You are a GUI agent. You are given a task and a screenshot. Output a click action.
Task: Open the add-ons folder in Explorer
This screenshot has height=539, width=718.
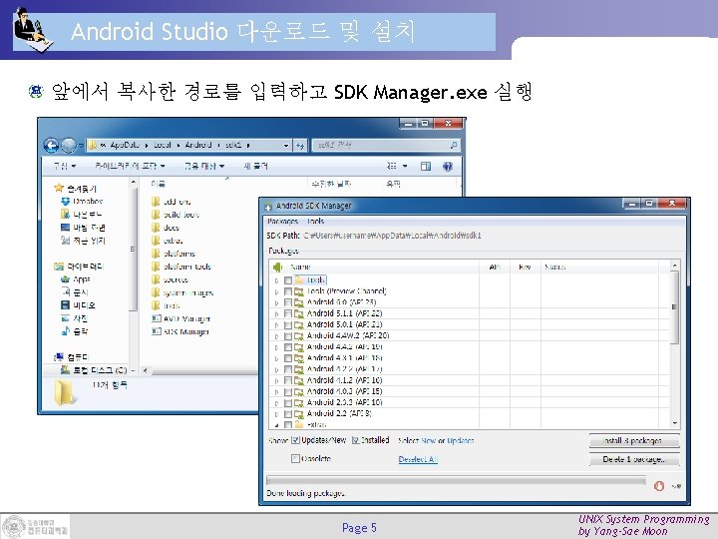point(171,202)
